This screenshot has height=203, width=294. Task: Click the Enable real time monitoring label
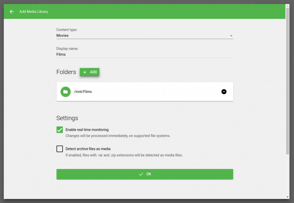[x=87, y=130]
